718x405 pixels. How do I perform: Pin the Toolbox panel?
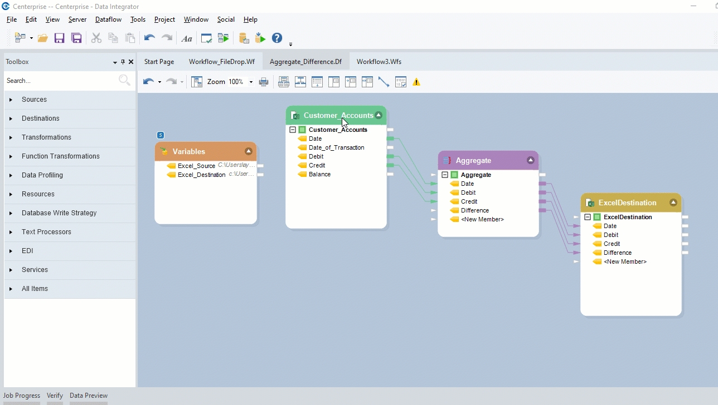(x=123, y=62)
